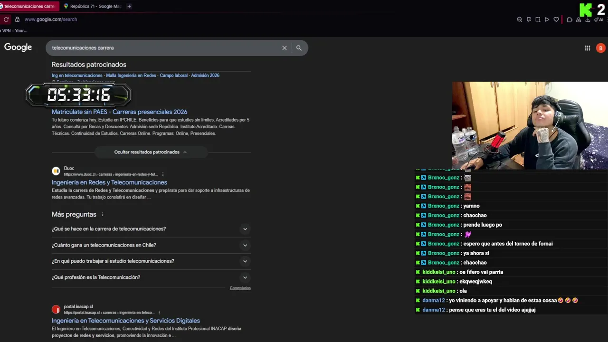
Task: Click the portal.inacap.cl site favicon
Action: pos(56,310)
